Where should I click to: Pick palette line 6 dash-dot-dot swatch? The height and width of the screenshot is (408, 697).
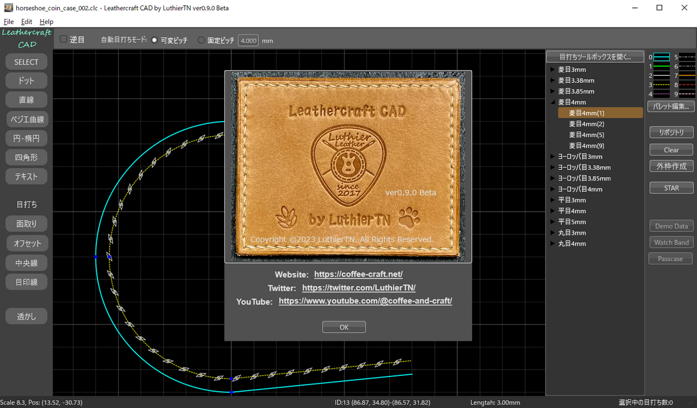coord(687,66)
